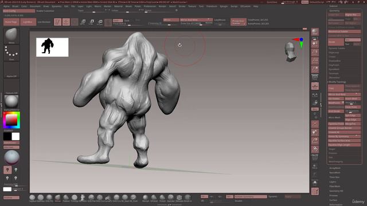Screen dimensions: 367x206
Task: Expand the ArrayMesh palette
Action: (x=335, y=168)
